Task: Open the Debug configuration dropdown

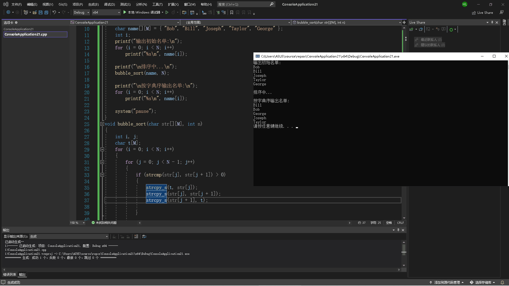Action: (x=81, y=12)
